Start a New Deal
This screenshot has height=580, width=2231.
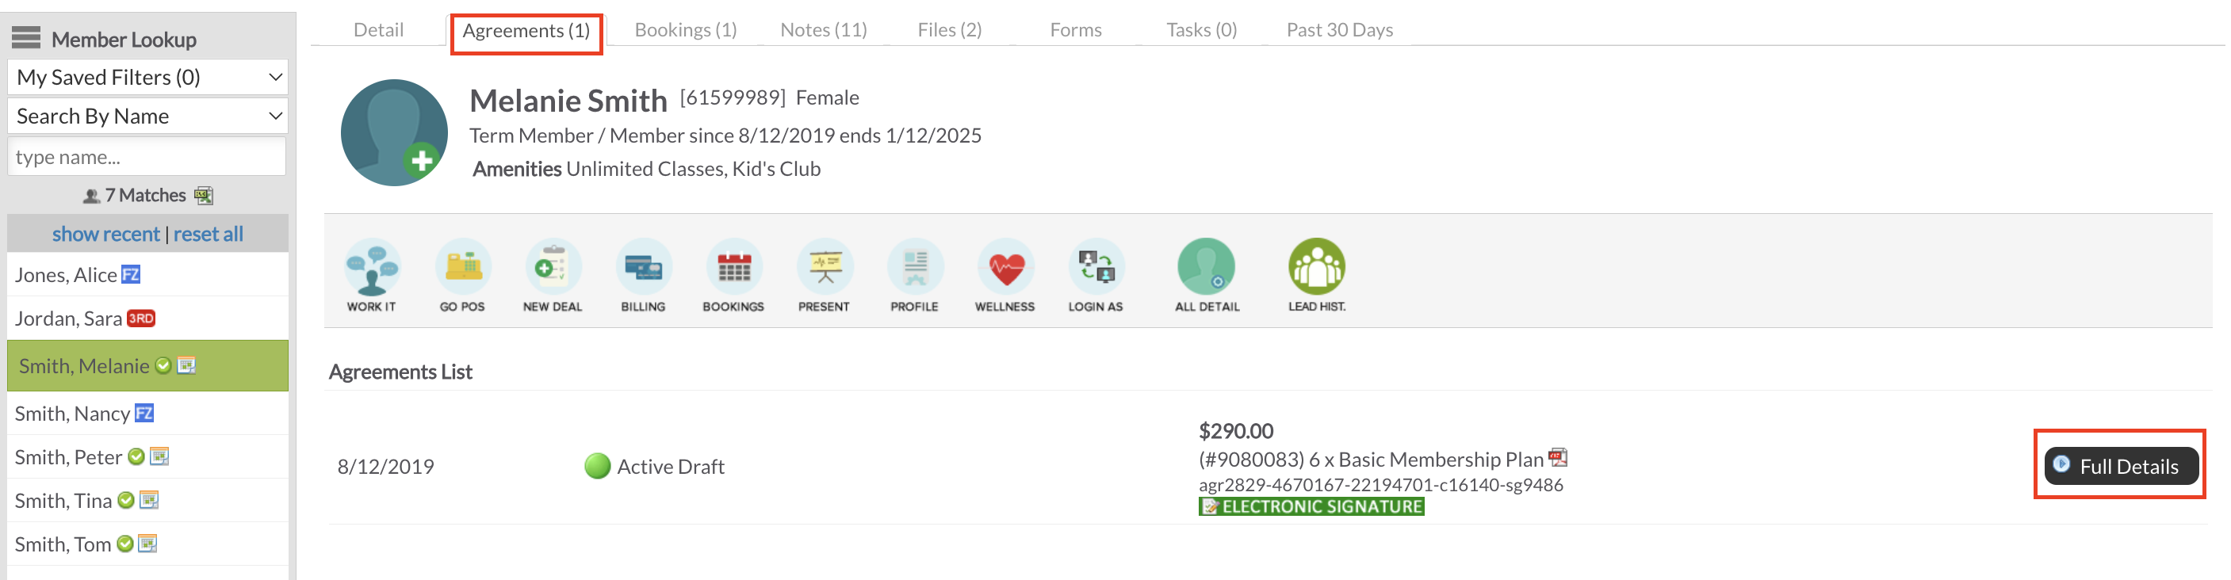(x=553, y=268)
